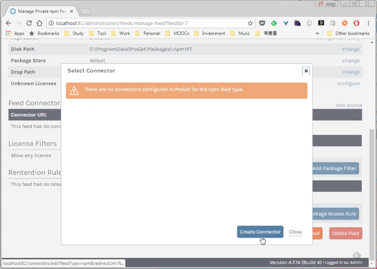The image size is (377, 269).
Task: Click the Connector URL column header
Action: pos(29,115)
